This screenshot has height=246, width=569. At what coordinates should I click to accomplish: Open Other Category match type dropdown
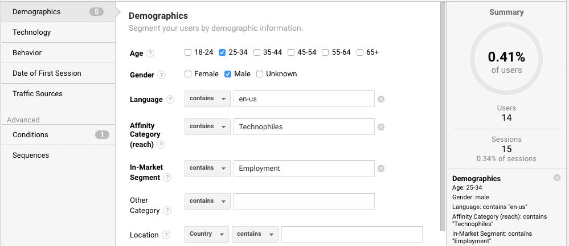coord(207,201)
